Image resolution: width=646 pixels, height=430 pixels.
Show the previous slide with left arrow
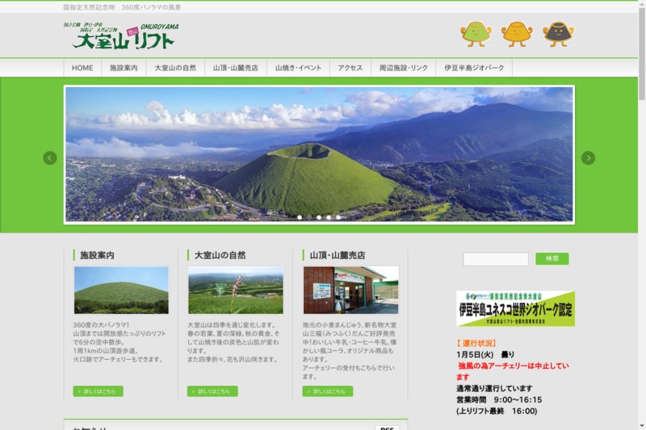click(50, 158)
